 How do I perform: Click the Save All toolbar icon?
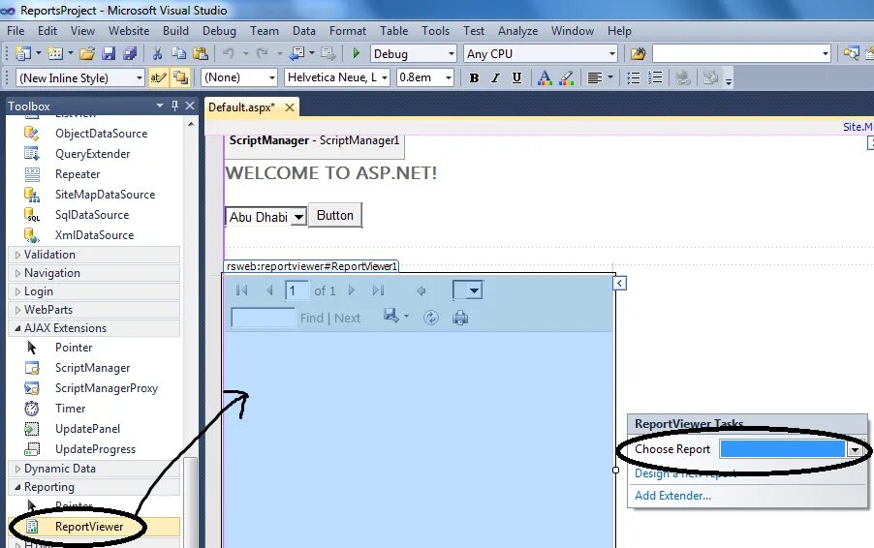(130, 53)
